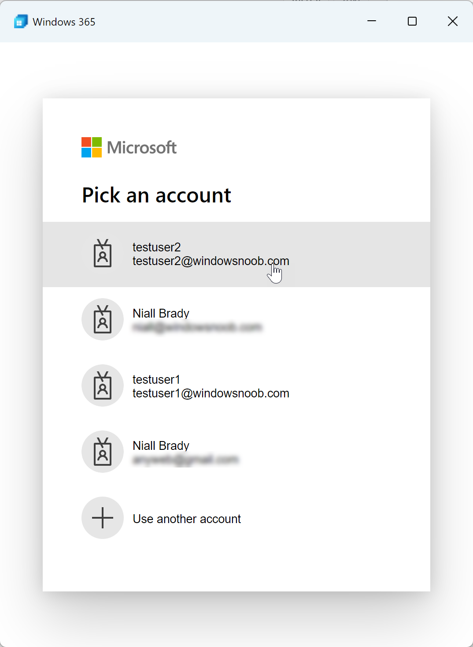473x647 pixels.
Task: Click the Windows 365 app icon in title bar
Action: click(21, 22)
